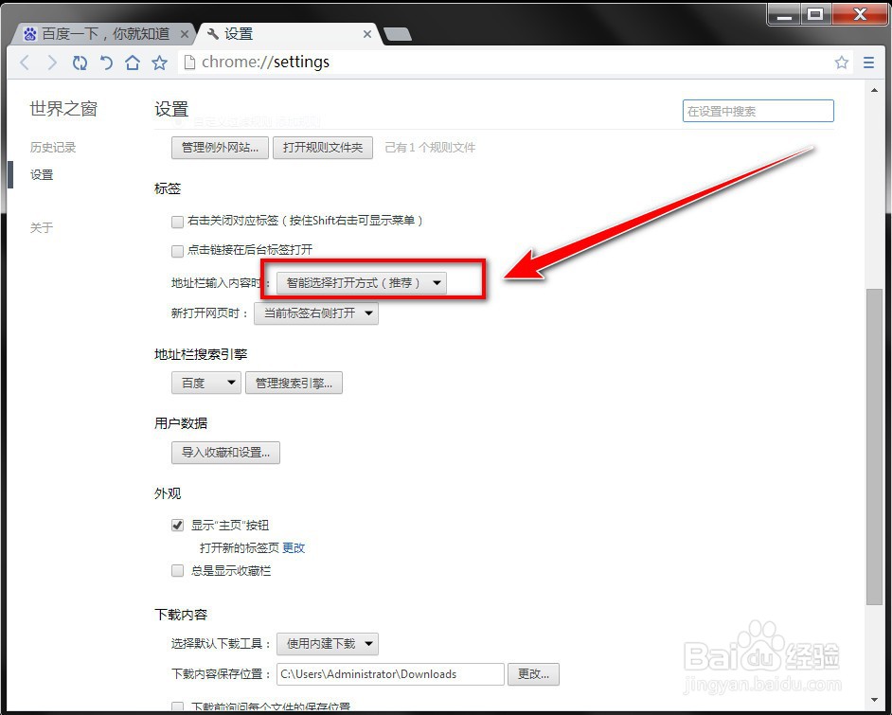This screenshot has height=715, width=892.
Task: Close the 设置 tab
Action: 367,34
